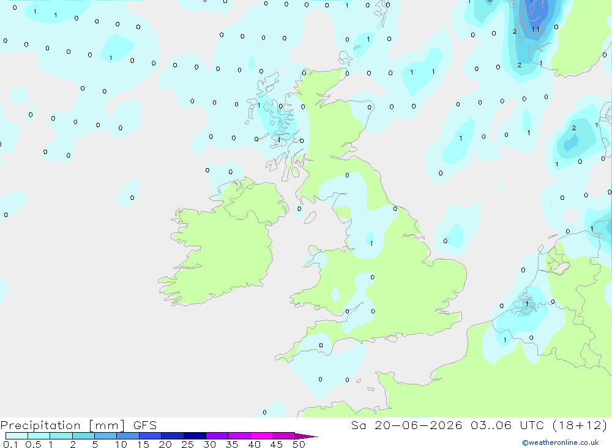
Task: Click the legend label '10'
Action: tap(121, 444)
